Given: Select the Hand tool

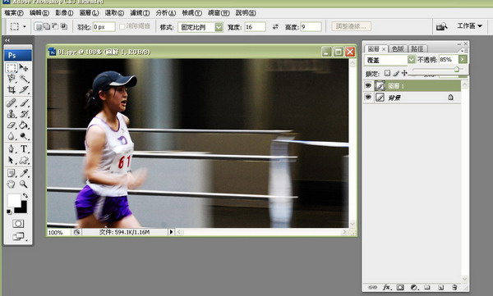Looking at the screenshot, I should (x=12, y=184).
